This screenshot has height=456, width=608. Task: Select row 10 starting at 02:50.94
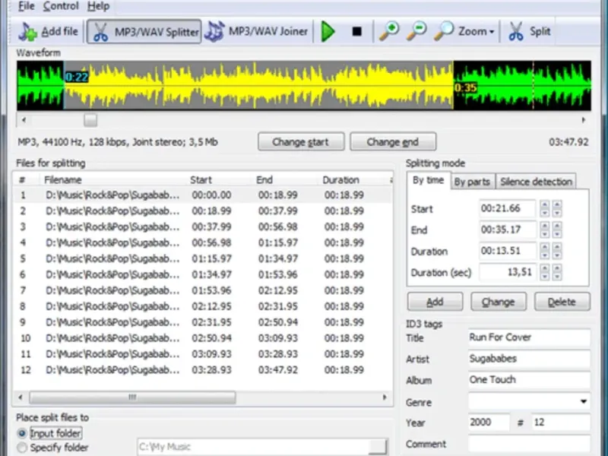[x=203, y=338]
